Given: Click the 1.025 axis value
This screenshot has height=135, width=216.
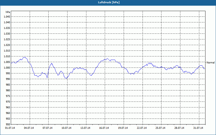Looking at the screenshot, I should 7,39.
